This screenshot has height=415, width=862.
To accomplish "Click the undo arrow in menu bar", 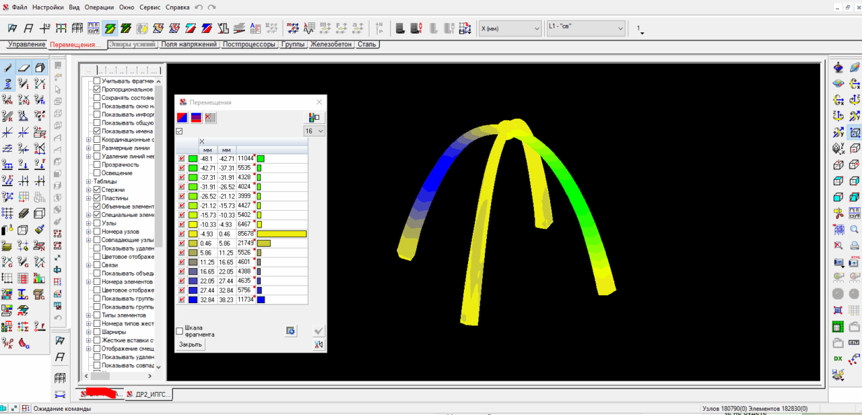I will coord(198,7).
